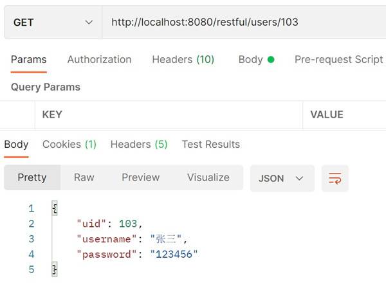Go to the Pre-request Script tab
Screen dimensions: 386x286
tap(338, 60)
